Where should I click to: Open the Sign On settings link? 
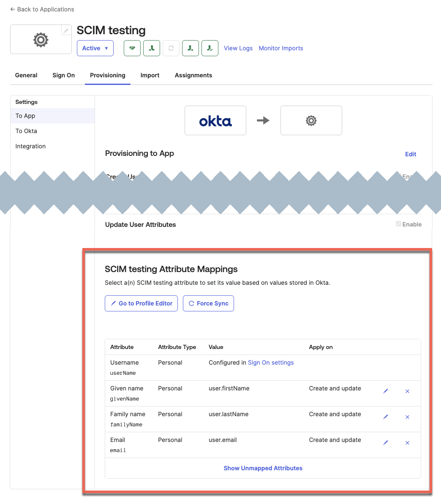271,363
